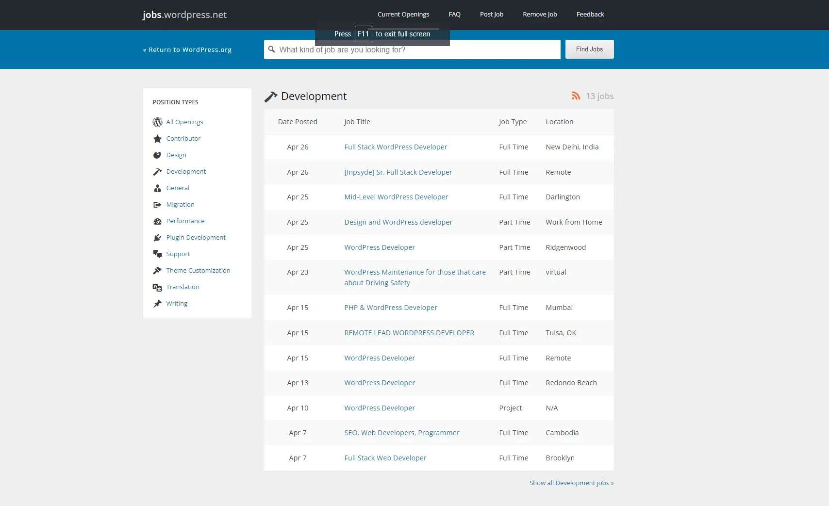This screenshot has width=829, height=506.
Task: Click the star icon next to Contributor
Action: coord(157,139)
